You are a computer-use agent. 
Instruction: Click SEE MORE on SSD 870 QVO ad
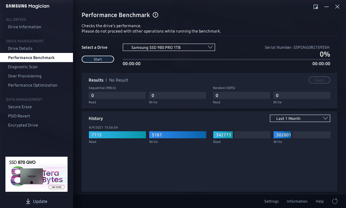tap(56, 187)
